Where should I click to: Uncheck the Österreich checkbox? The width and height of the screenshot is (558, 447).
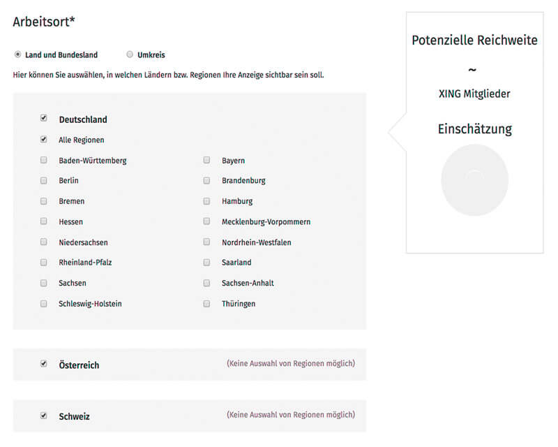[x=44, y=364]
